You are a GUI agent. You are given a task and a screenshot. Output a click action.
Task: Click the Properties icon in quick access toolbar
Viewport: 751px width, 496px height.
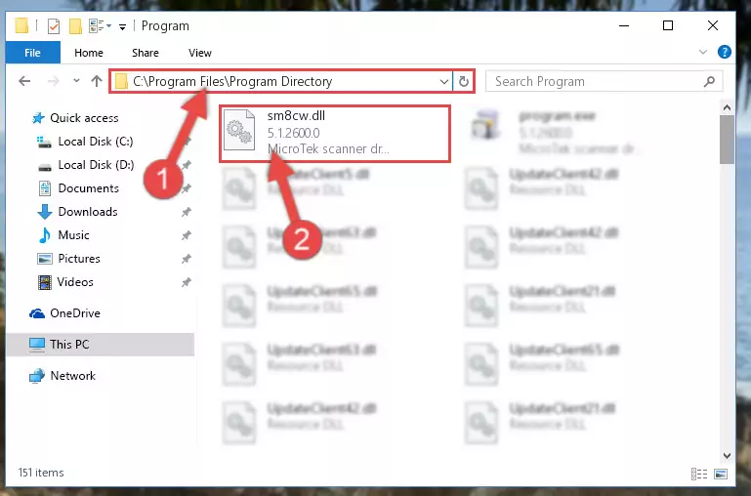click(54, 25)
